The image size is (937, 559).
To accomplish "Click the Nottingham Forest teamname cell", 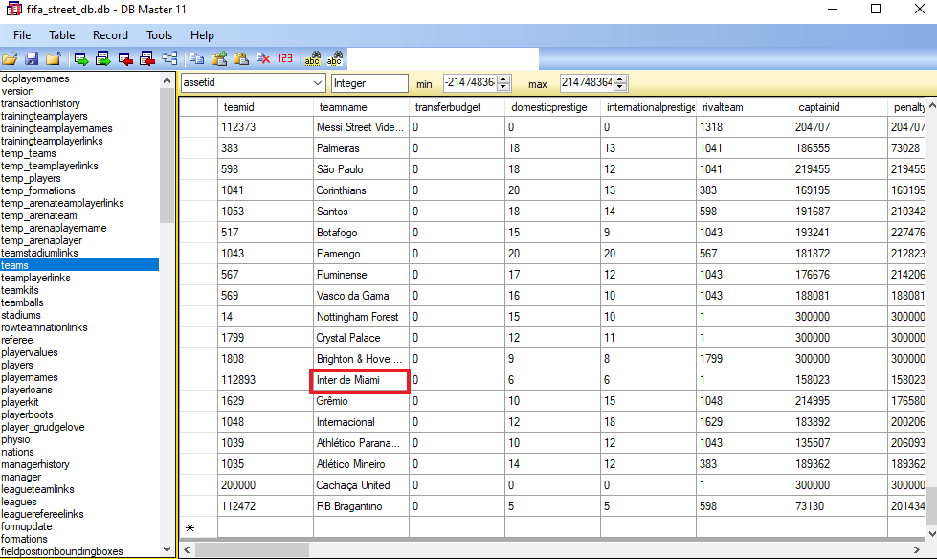I will pos(361,317).
